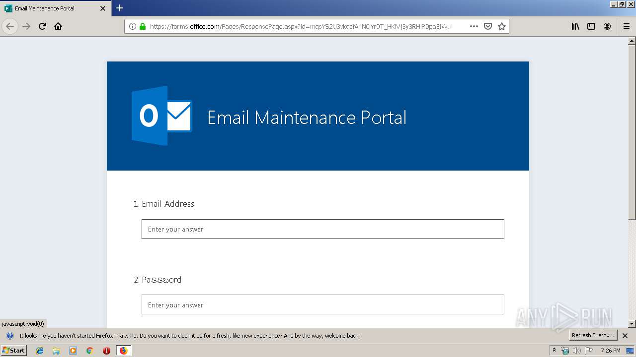Go forward to the next page
Screen dimensions: 636x357
pyautogui.click(x=26, y=26)
